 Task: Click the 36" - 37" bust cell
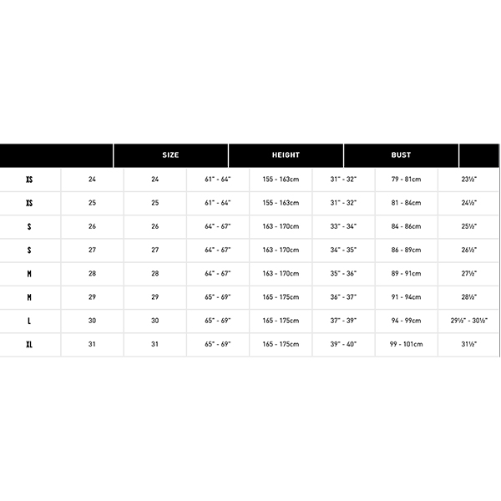pos(343,297)
